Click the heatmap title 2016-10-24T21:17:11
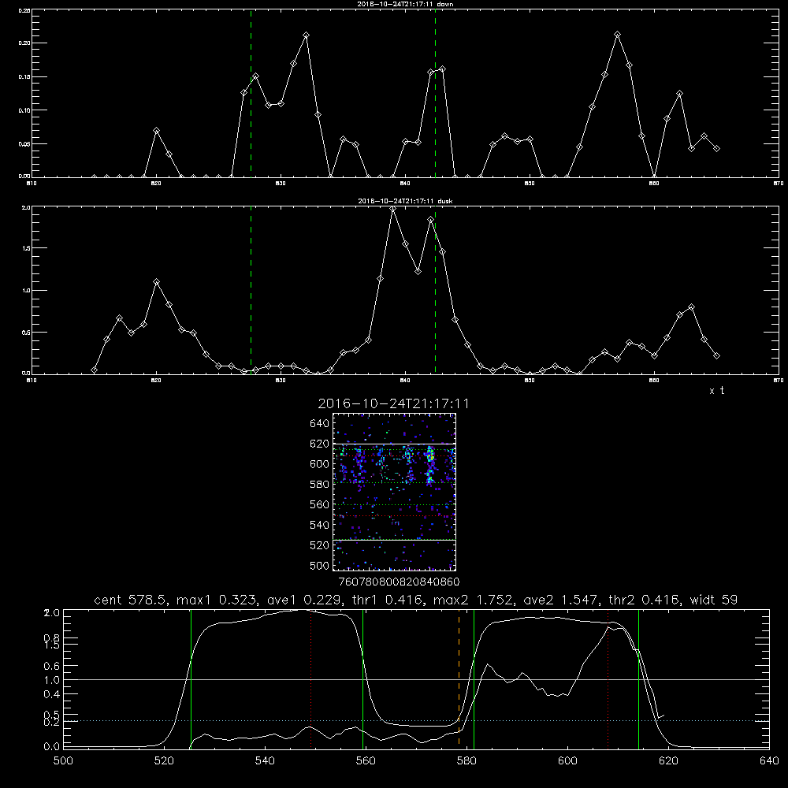The width and height of the screenshot is (788, 788). tap(393, 403)
